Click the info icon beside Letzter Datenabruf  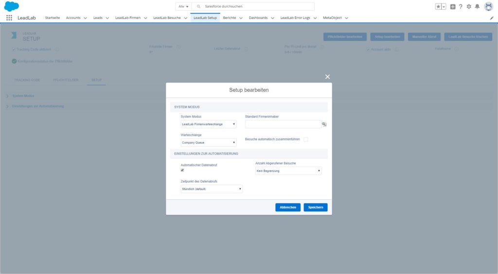pos(246,49)
